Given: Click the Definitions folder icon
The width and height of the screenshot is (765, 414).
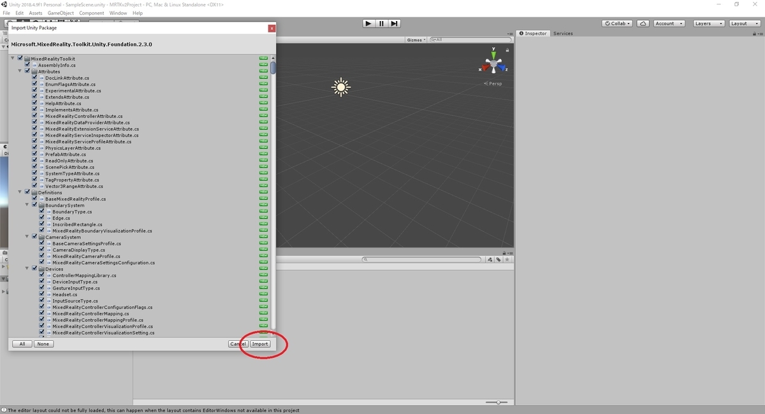Looking at the screenshot, I should (x=34, y=192).
